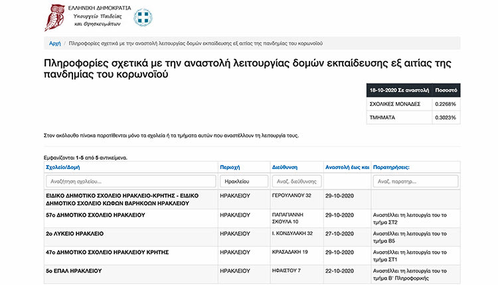Focus the school search filter field
498x285 pixels.
[x=131, y=182]
